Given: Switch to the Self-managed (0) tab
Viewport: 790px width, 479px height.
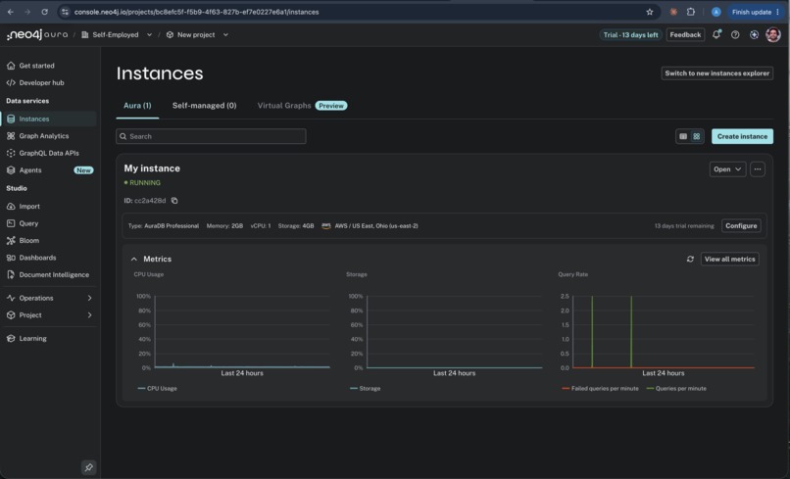Looking at the screenshot, I should tap(204, 105).
